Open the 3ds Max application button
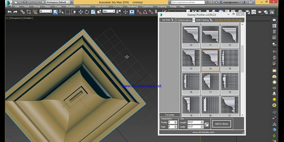The height and width of the screenshot is (142, 284). click(x=8, y=3)
